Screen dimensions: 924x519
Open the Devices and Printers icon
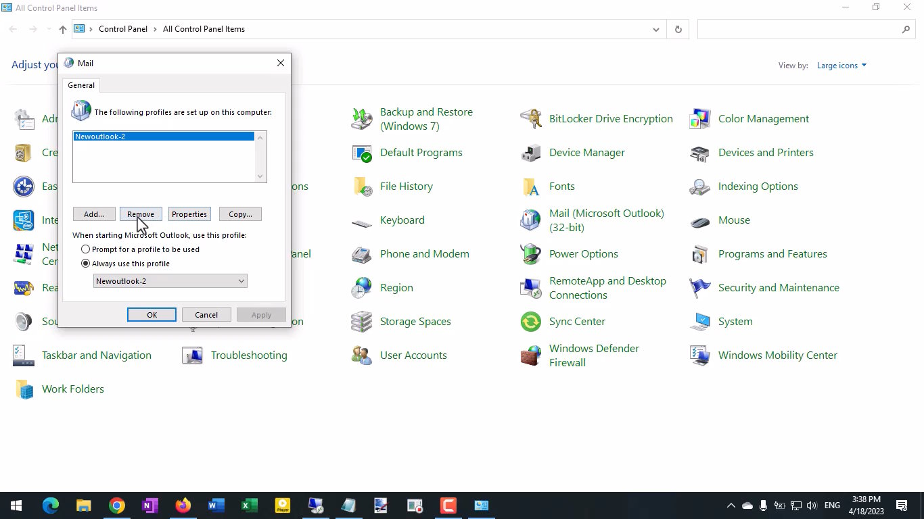pyautogui.click(x=700, y=153)
